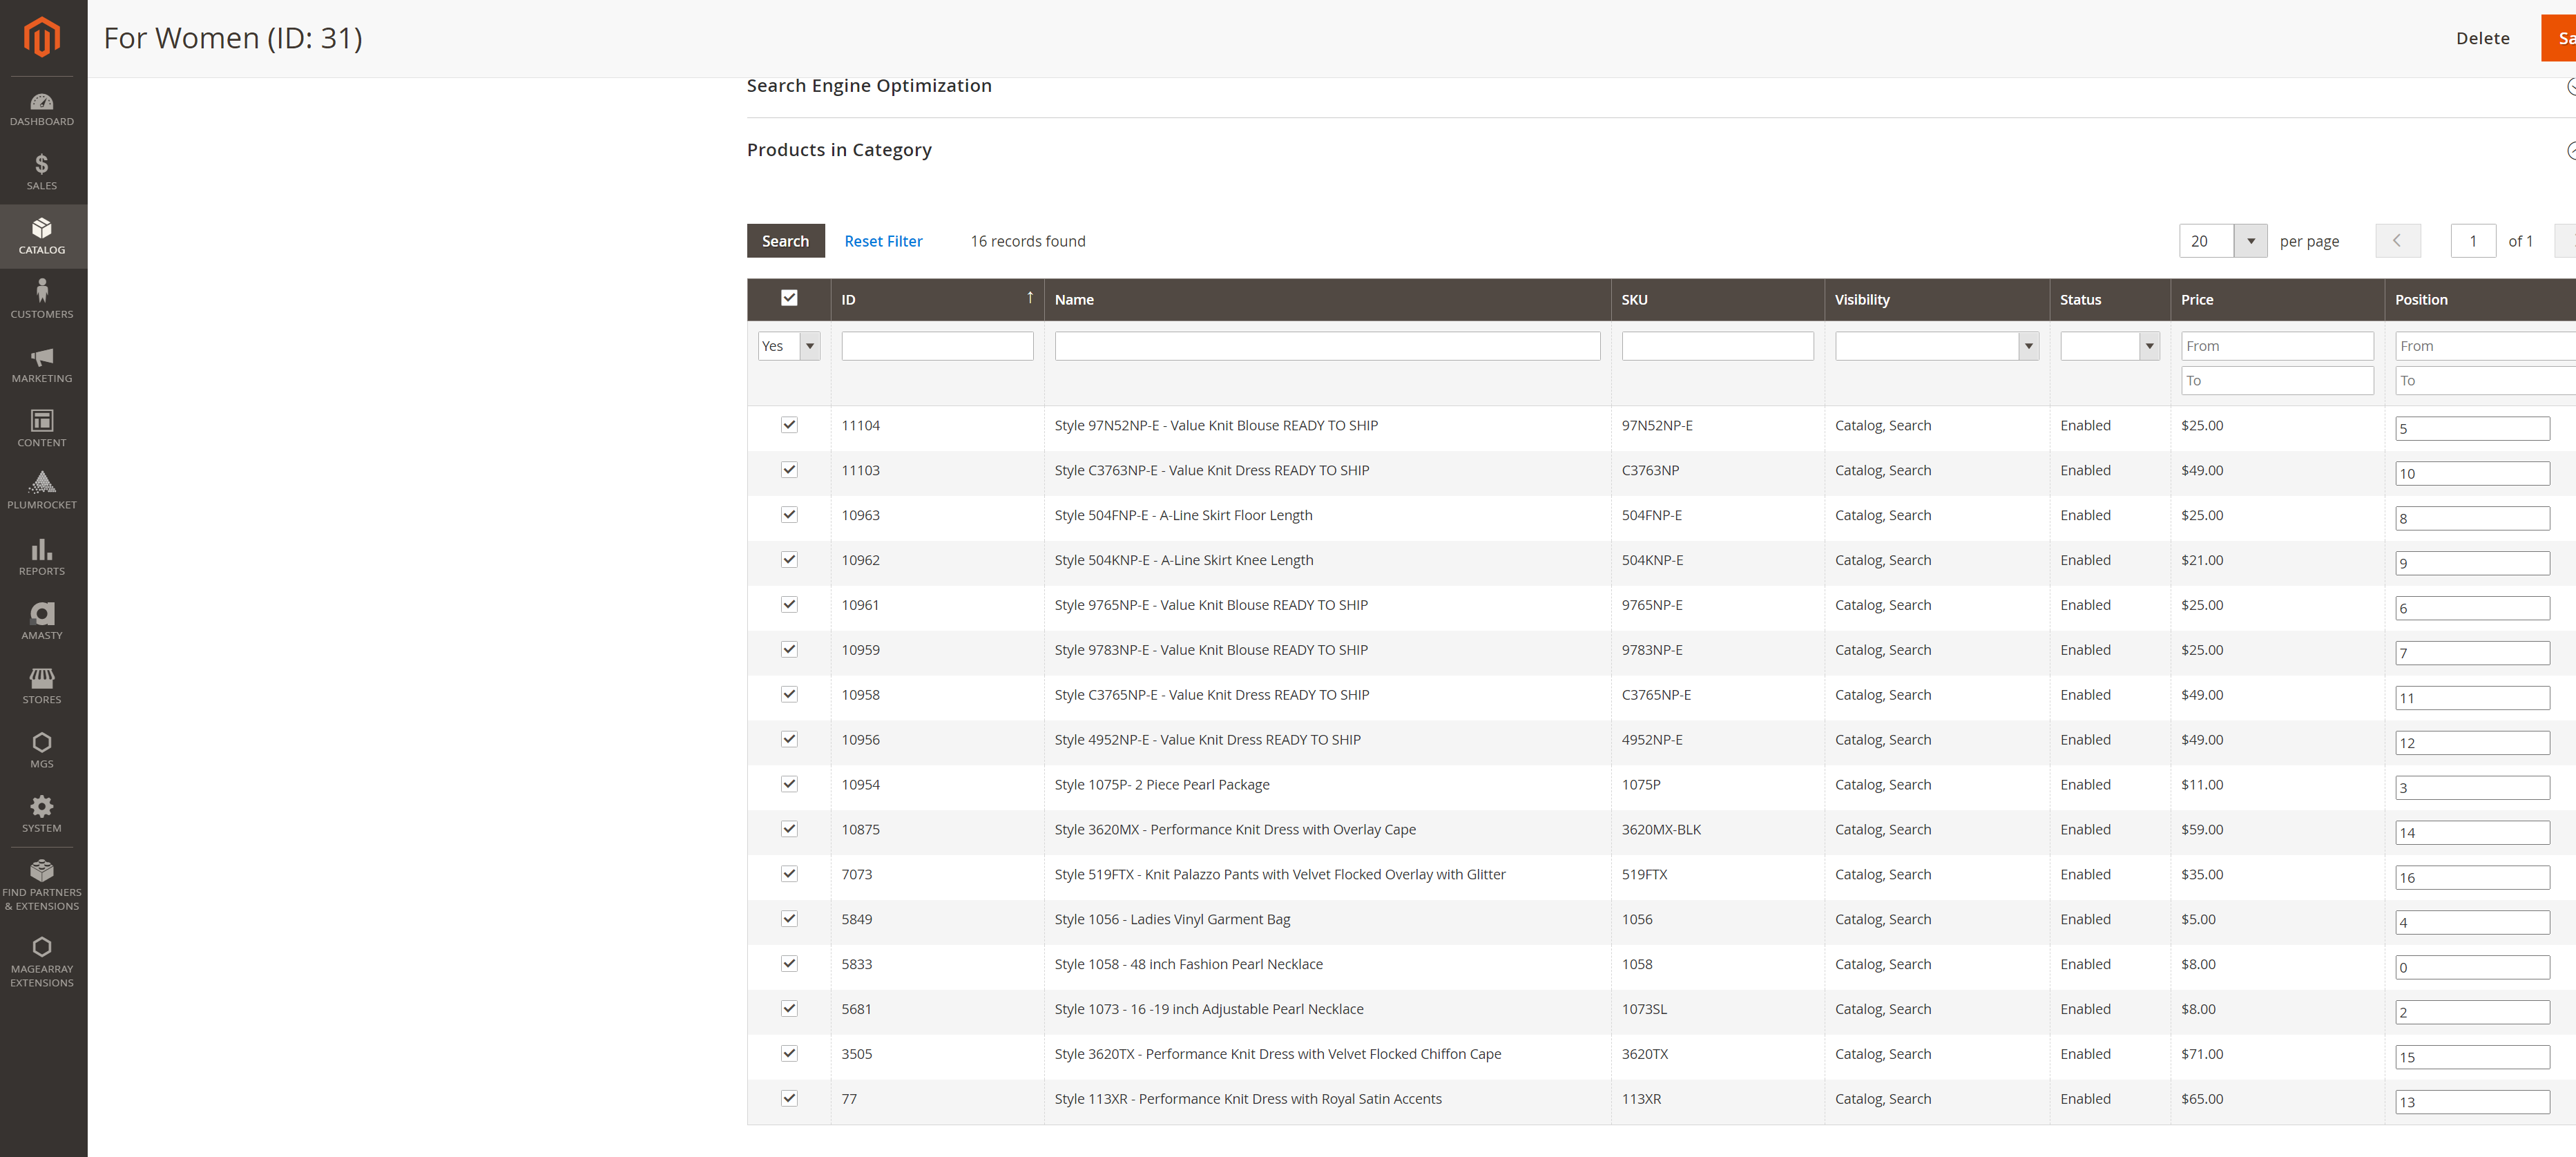Open the Amasty sidebar menu
This screenshot has width=2576, height=1157.
pos(42,621)
